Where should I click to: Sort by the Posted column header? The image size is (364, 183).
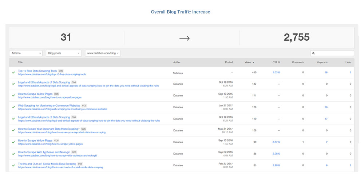coord(229,62)
